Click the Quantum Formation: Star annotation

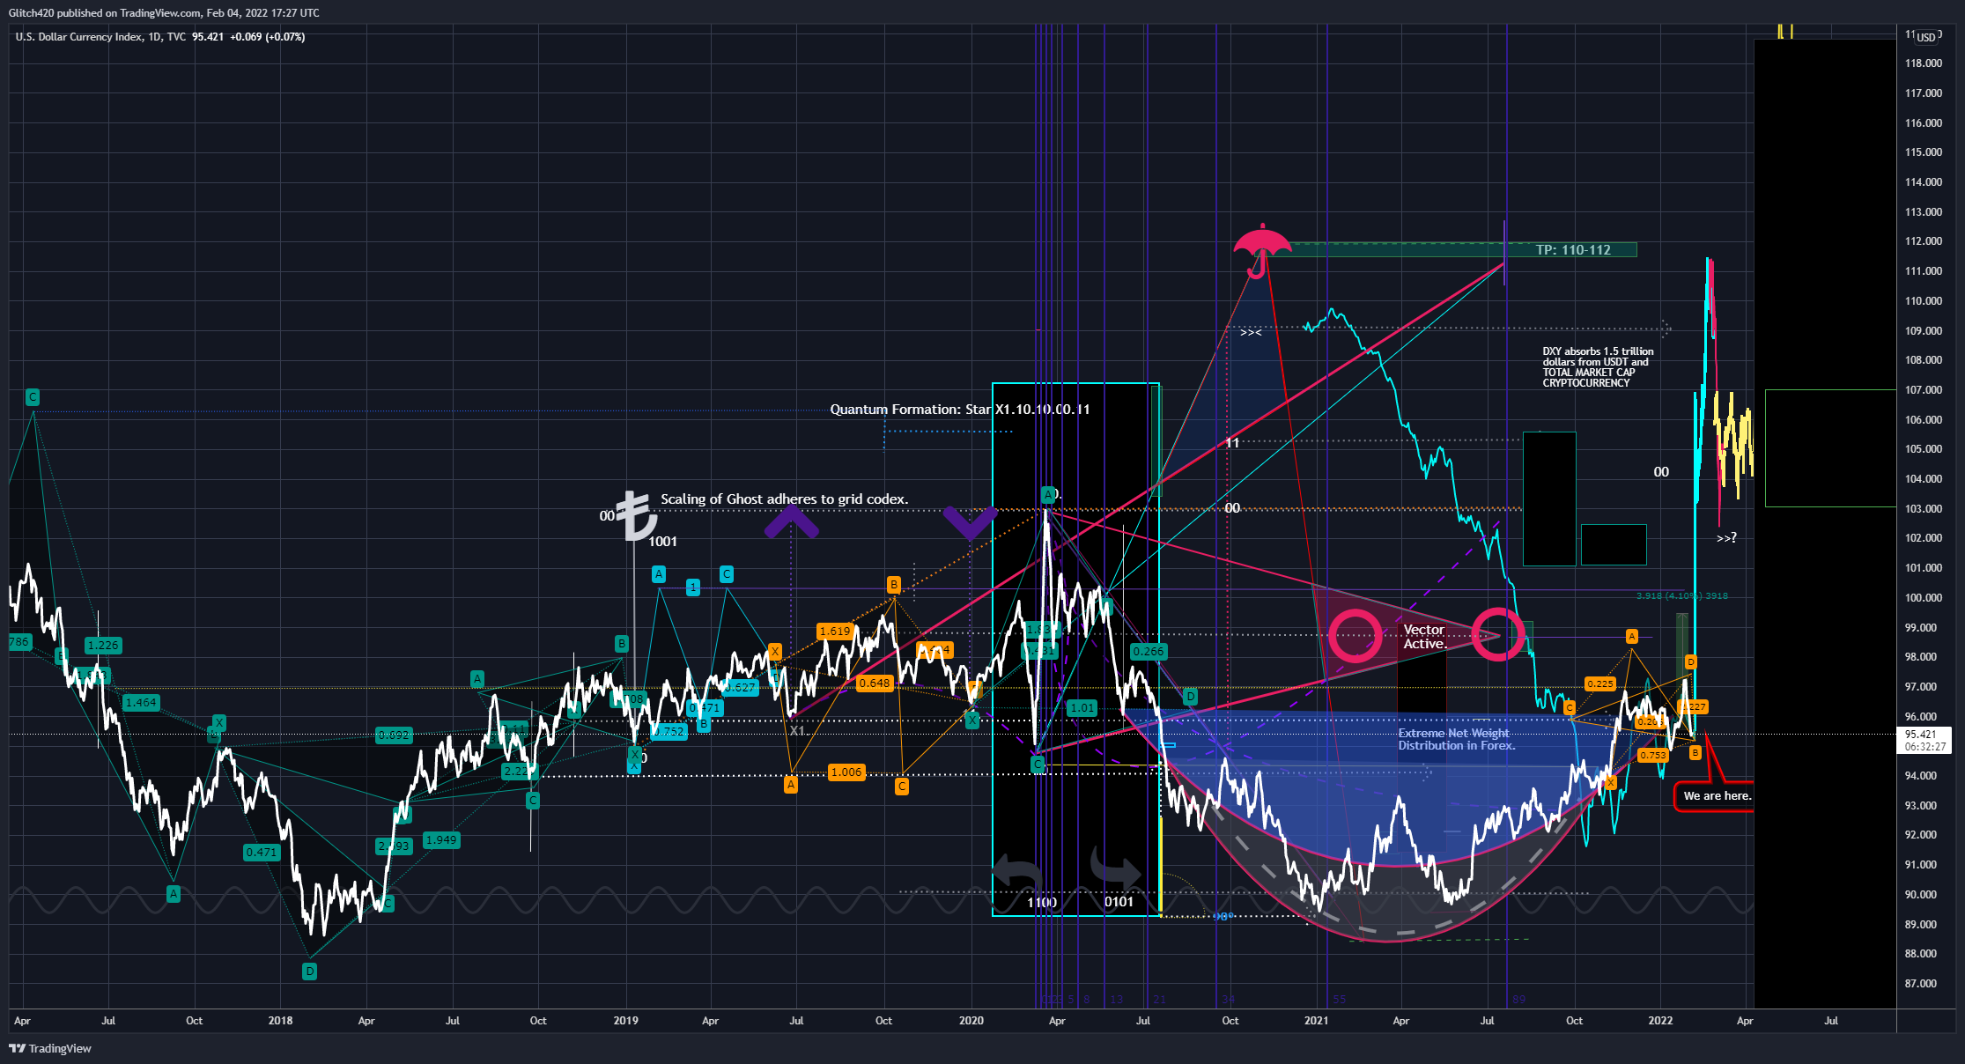pos(960,410)
